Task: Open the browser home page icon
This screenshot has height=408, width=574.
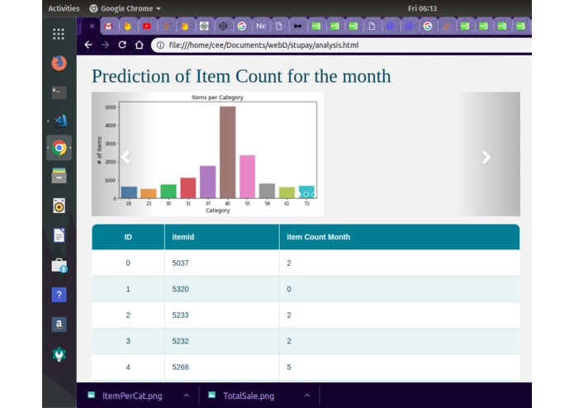Action: point(139,45)
